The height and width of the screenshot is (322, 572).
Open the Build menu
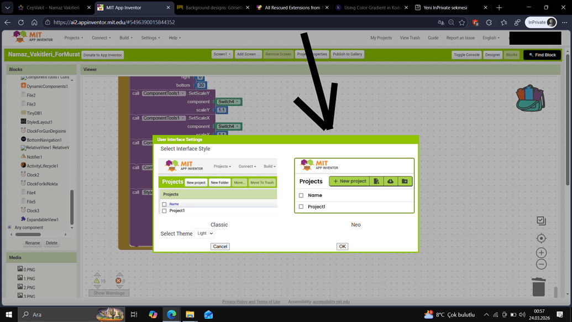point(126,38)
